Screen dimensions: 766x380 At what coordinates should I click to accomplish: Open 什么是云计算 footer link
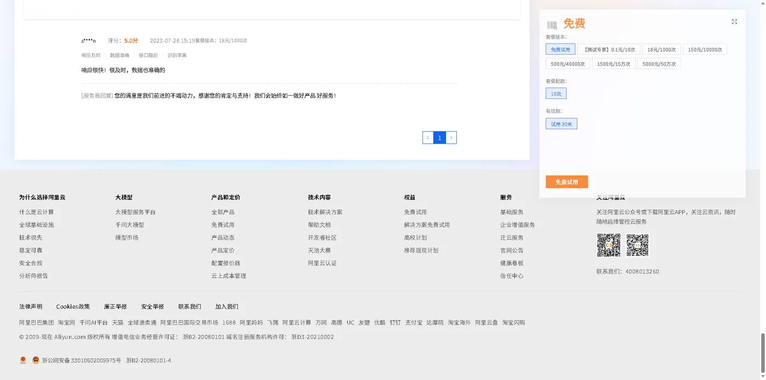pos(37,212)
